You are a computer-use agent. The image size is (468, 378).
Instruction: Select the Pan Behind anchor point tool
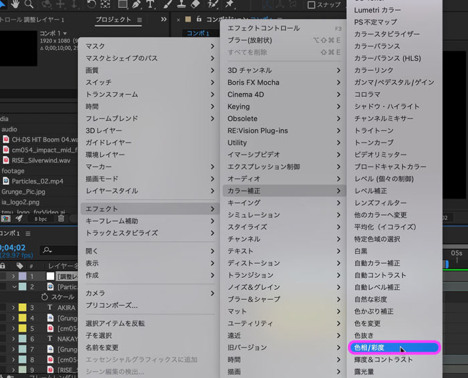106,4
